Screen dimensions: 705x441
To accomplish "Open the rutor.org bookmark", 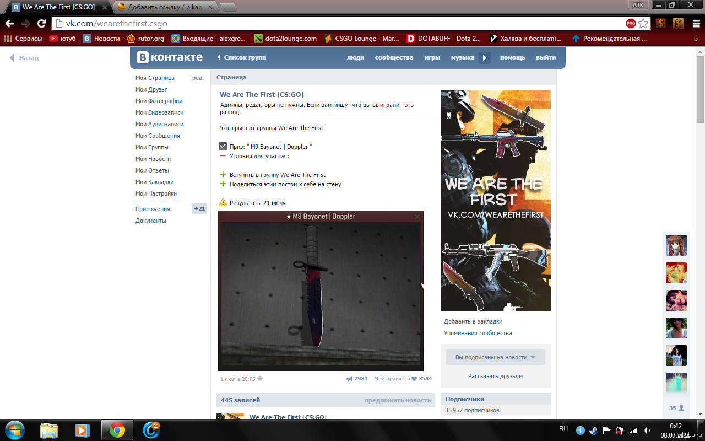I will pos(145,39).
